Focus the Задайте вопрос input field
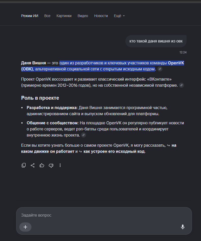 point(104,215)
